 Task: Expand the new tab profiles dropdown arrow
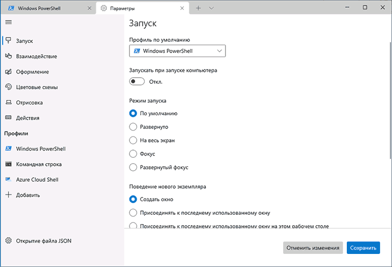pyautogui.click(x=211, y=8)
